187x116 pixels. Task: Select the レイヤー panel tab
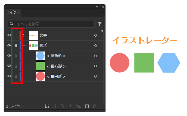pos(13,13)
